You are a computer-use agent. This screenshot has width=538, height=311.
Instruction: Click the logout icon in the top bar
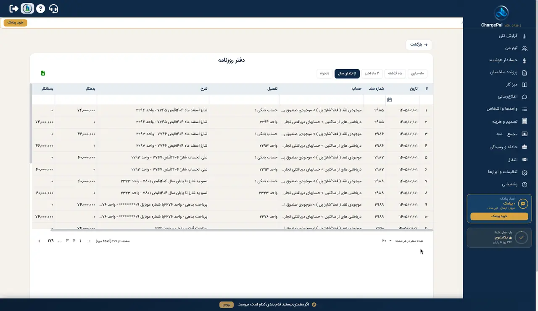click(14, 8)
